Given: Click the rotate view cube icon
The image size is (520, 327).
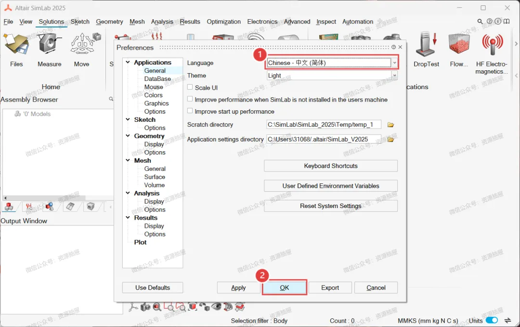Looking at the screenshot, I should pyautogui.click(x=204, y=307).
